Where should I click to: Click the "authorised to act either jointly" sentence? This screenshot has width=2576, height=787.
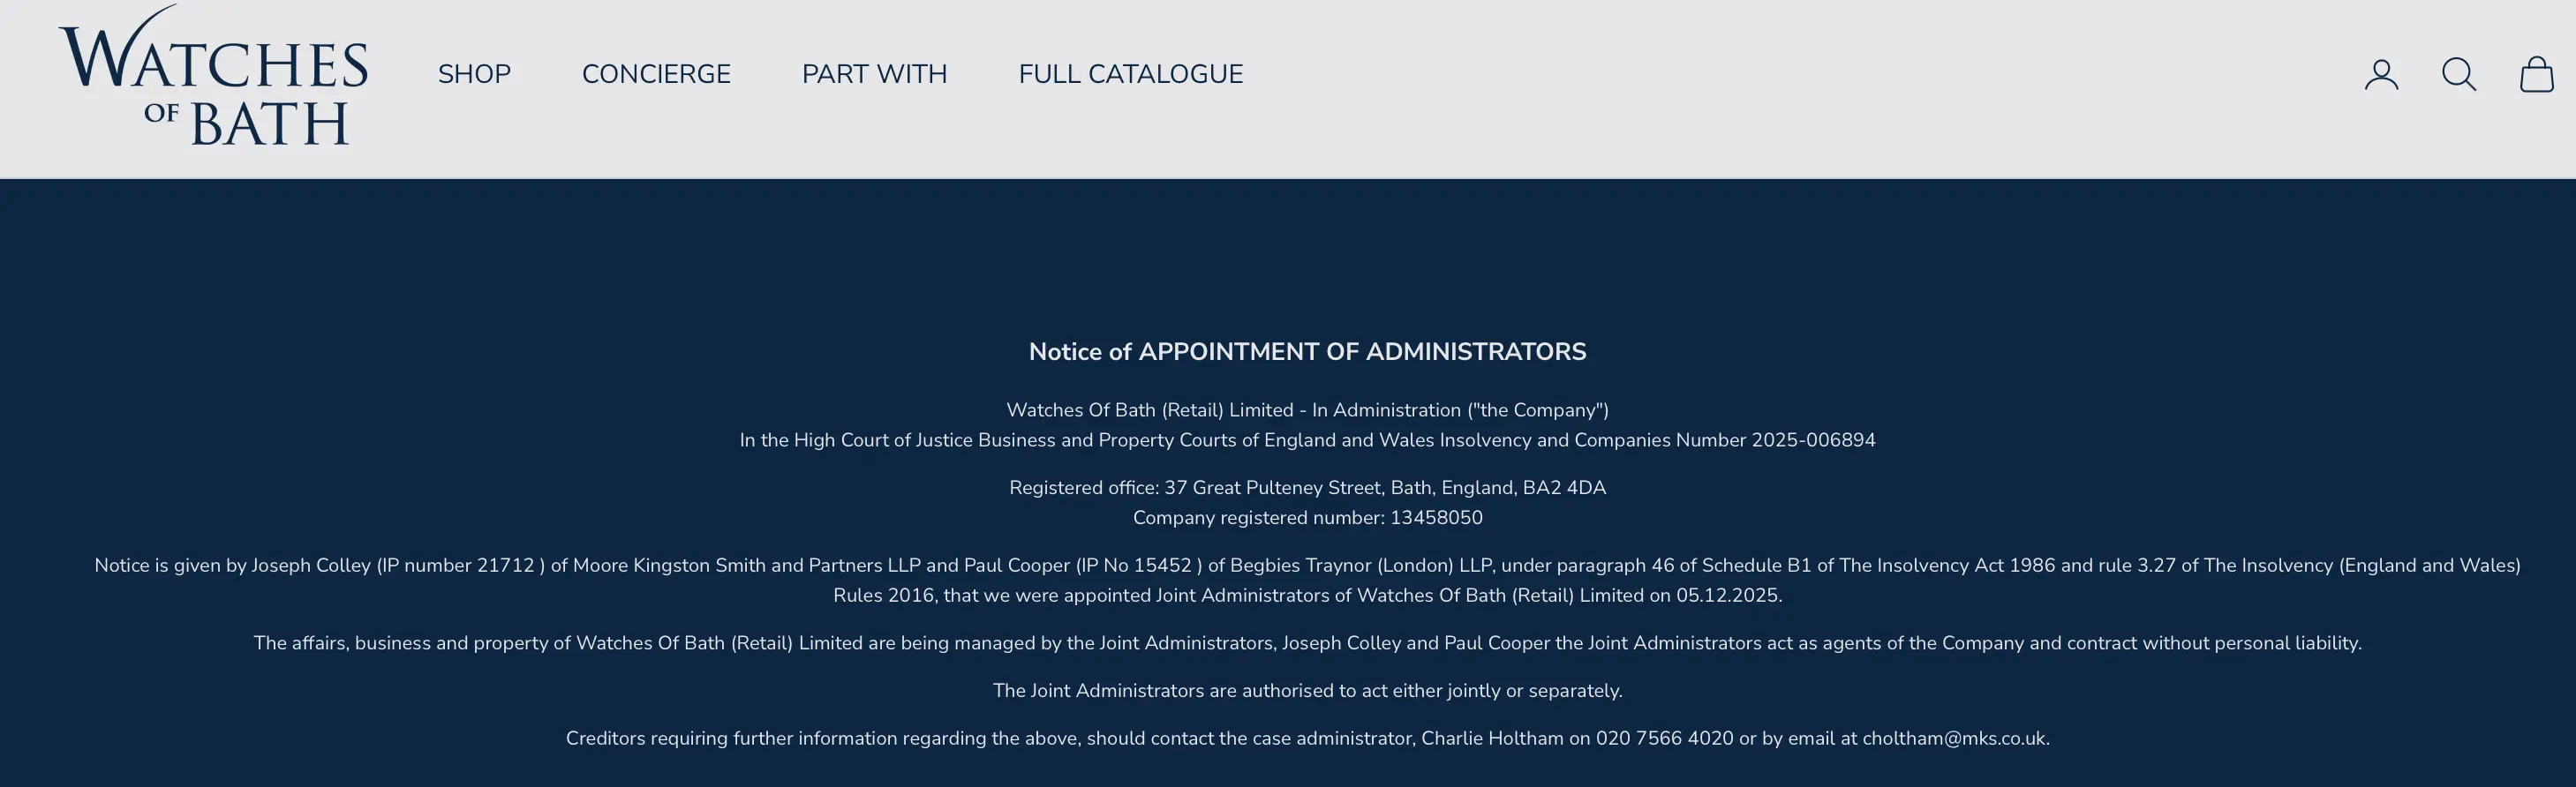pyautogui.click(x=1307, y=691)
